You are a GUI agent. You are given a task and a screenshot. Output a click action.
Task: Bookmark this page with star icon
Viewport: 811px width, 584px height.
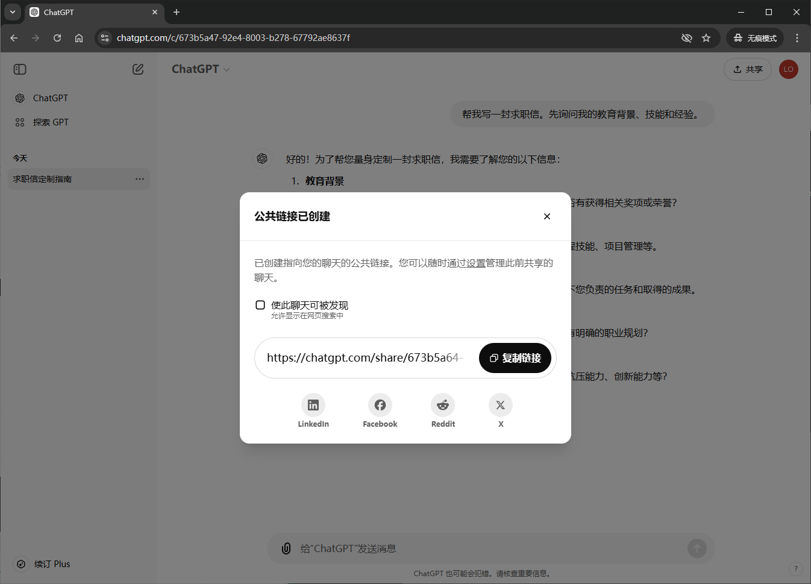(706, 38)
